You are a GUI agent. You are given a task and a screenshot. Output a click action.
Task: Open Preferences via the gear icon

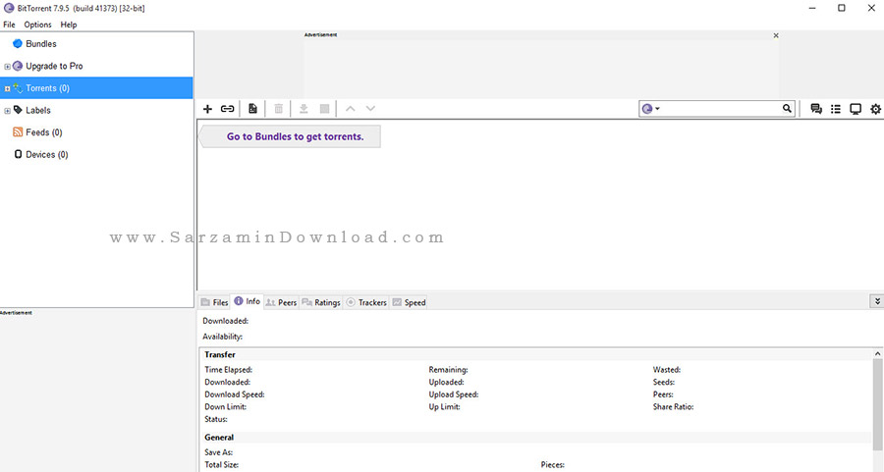[x=875, y=109]
